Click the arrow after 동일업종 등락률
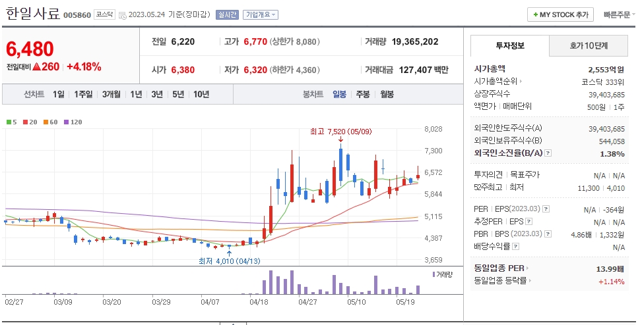640x325 pixels. coord(530,281)
